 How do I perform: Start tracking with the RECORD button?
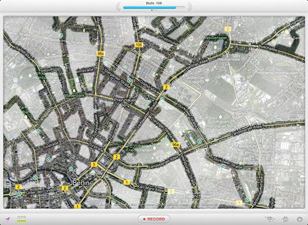tap(154, 219)
